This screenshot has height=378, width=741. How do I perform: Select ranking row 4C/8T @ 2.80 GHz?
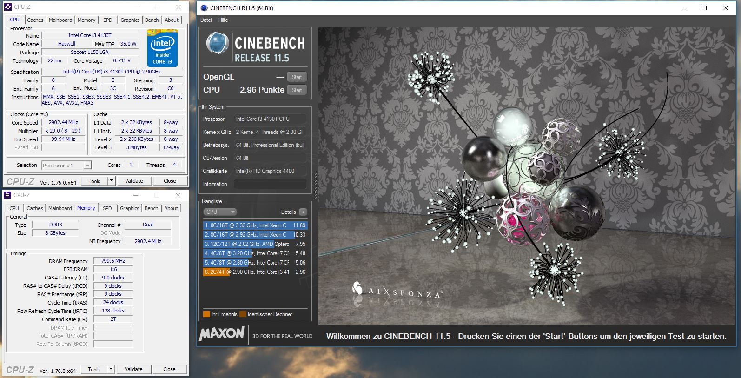[255, 263]
